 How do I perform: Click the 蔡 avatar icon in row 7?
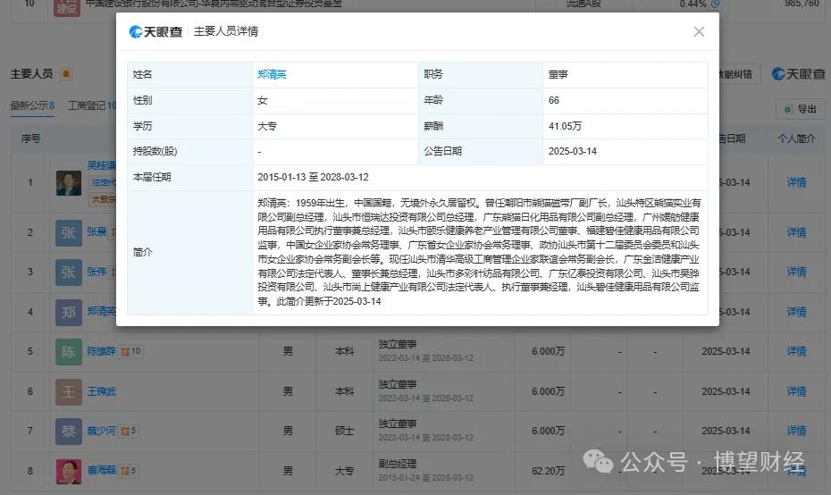tap(69, 432)
